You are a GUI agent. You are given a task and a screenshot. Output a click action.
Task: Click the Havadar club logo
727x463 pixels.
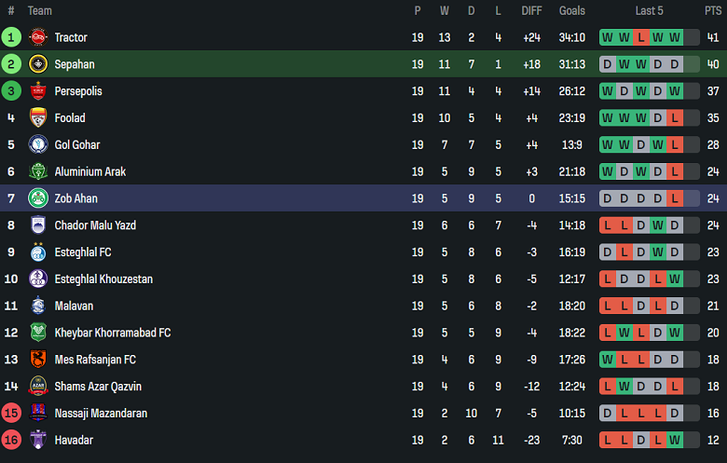(x=38, y=440)
